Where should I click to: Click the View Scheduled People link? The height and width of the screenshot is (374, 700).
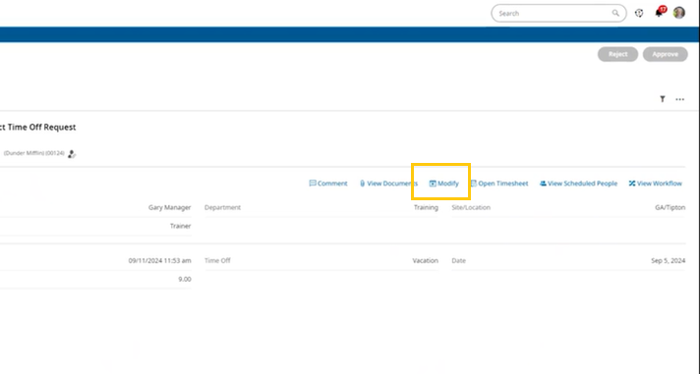coord(578,184)
